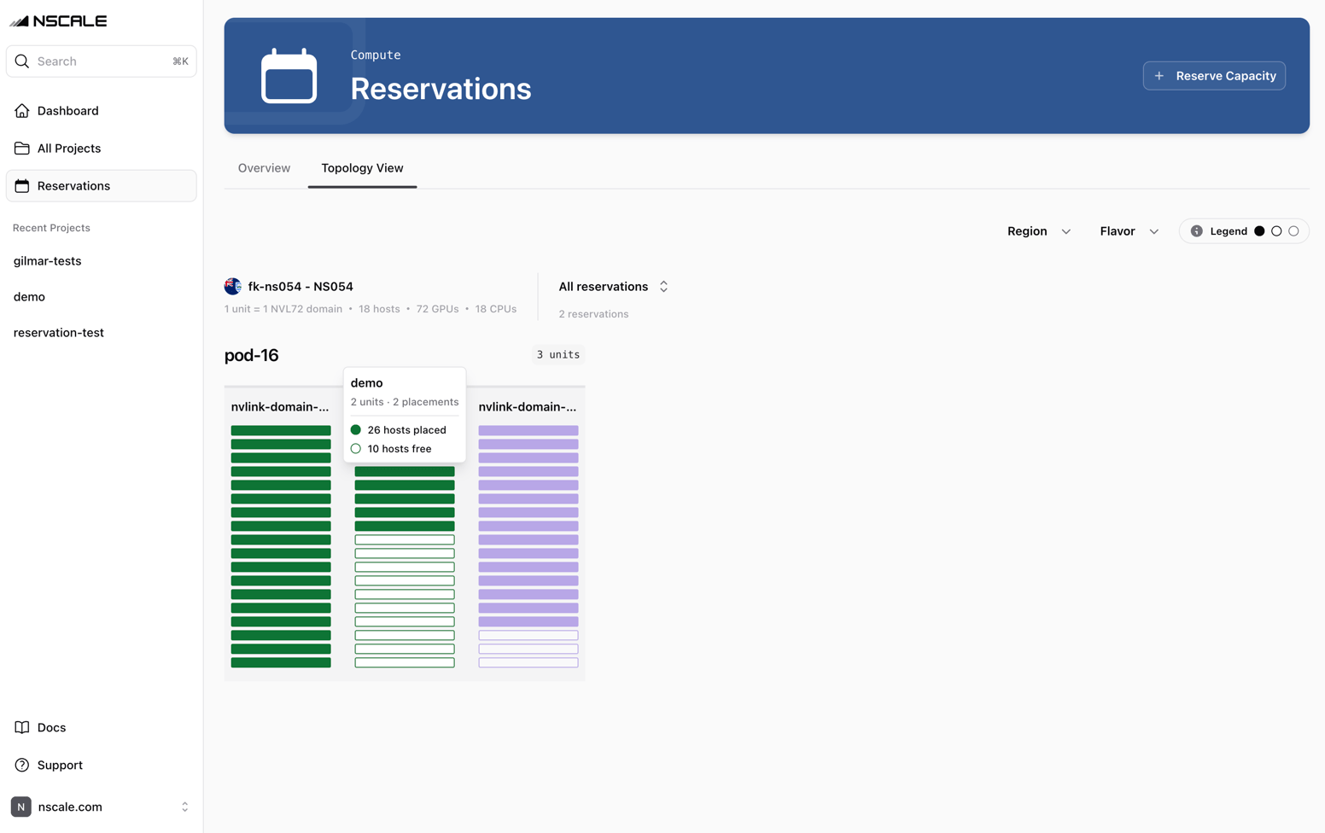Open the reservation-test recent project
1325x833 pixels.
point(59,333)
